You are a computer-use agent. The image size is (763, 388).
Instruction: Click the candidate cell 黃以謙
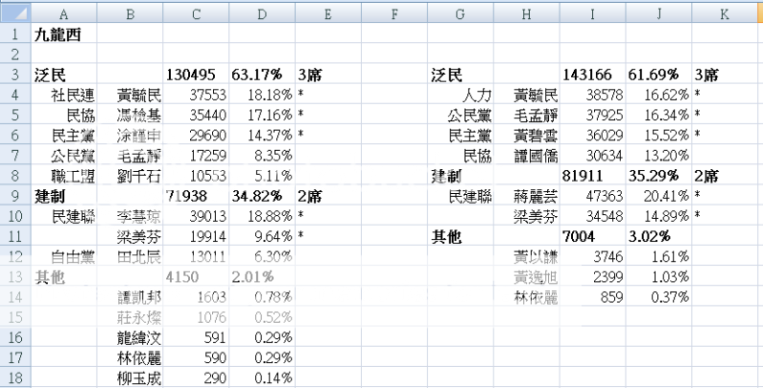(x=527, y=256)
